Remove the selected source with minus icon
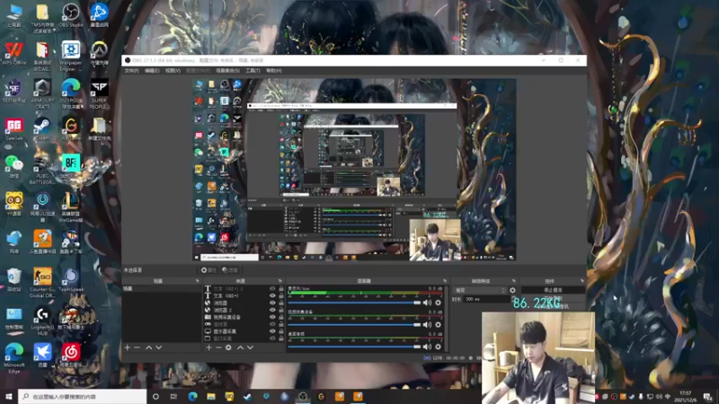The height and width of the screenshot is (404, 719). tap(218, 347)
